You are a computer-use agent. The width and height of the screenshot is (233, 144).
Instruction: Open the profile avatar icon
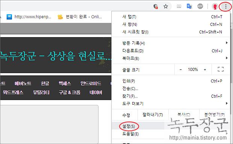click(215, 6)
